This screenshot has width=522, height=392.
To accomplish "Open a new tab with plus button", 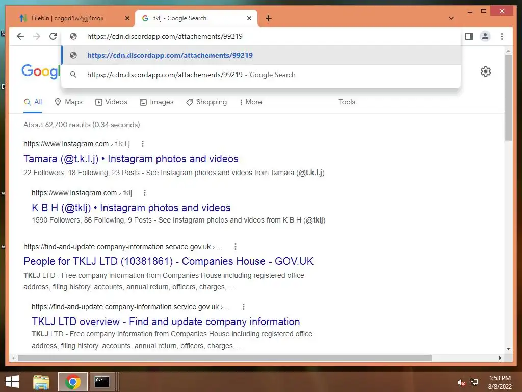I will 268,18.
